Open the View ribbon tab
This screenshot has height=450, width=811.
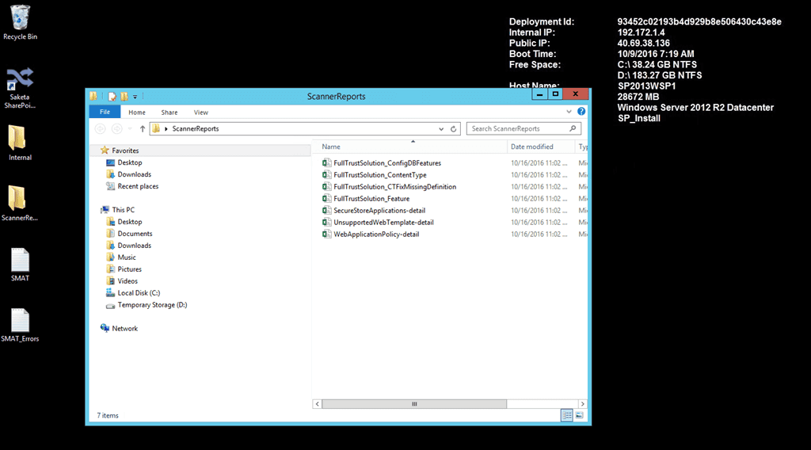coord(200,113)
